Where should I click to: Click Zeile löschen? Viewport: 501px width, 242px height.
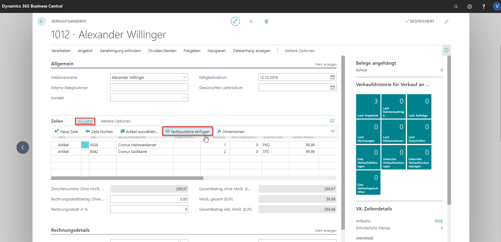pos(99,132)
